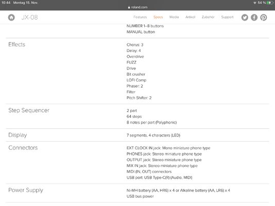Click the home icon beside JX-08
275x206 pixels.
[11, 18]
